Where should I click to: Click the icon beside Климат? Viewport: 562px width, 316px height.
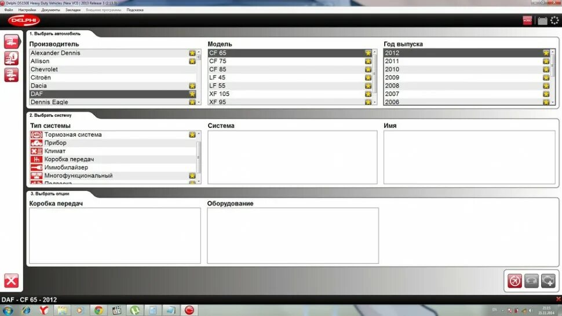[36, 151]
